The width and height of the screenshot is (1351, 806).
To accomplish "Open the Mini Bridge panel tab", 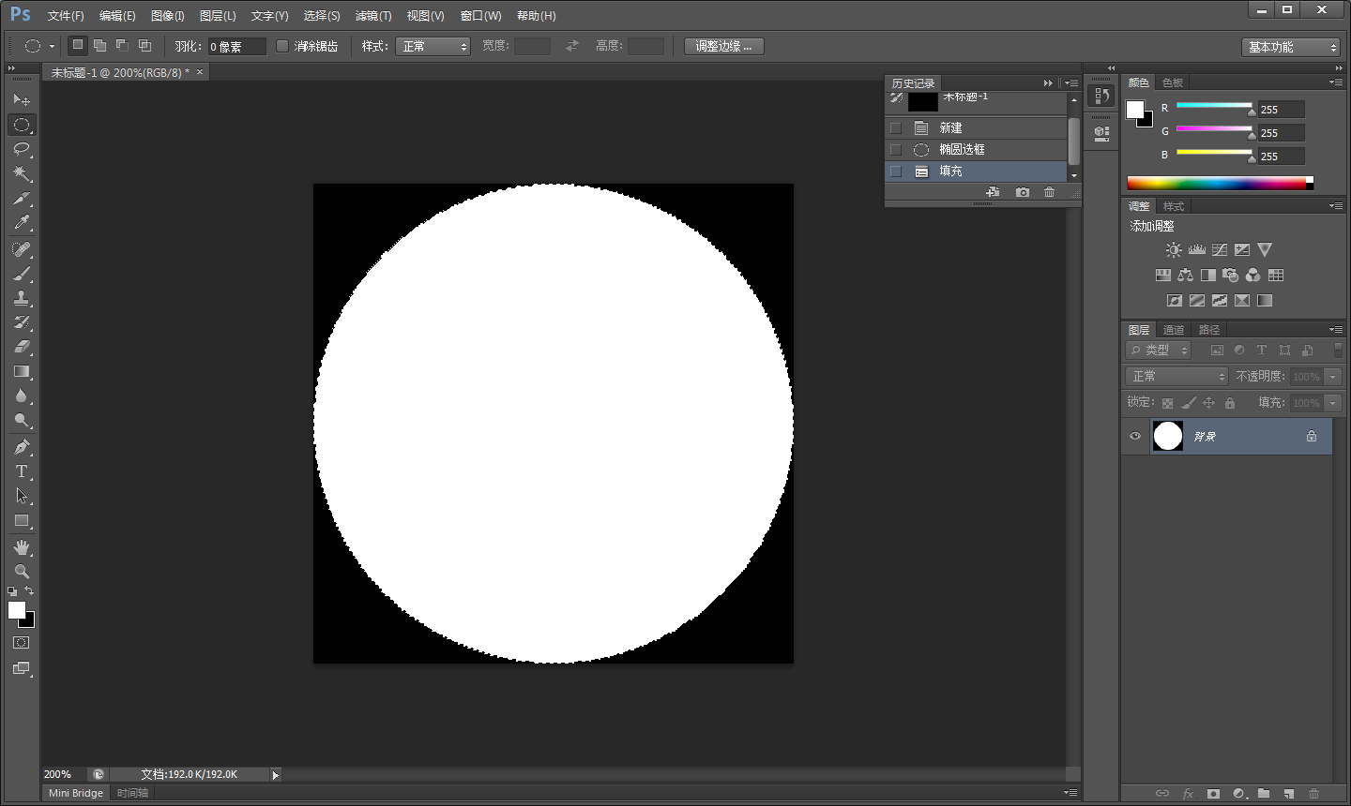I will point(76,793).
